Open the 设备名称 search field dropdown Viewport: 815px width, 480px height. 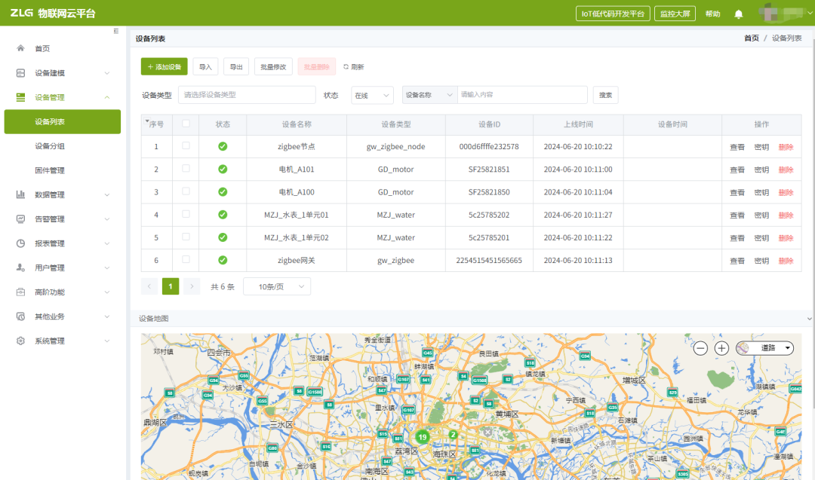(429, 95)
